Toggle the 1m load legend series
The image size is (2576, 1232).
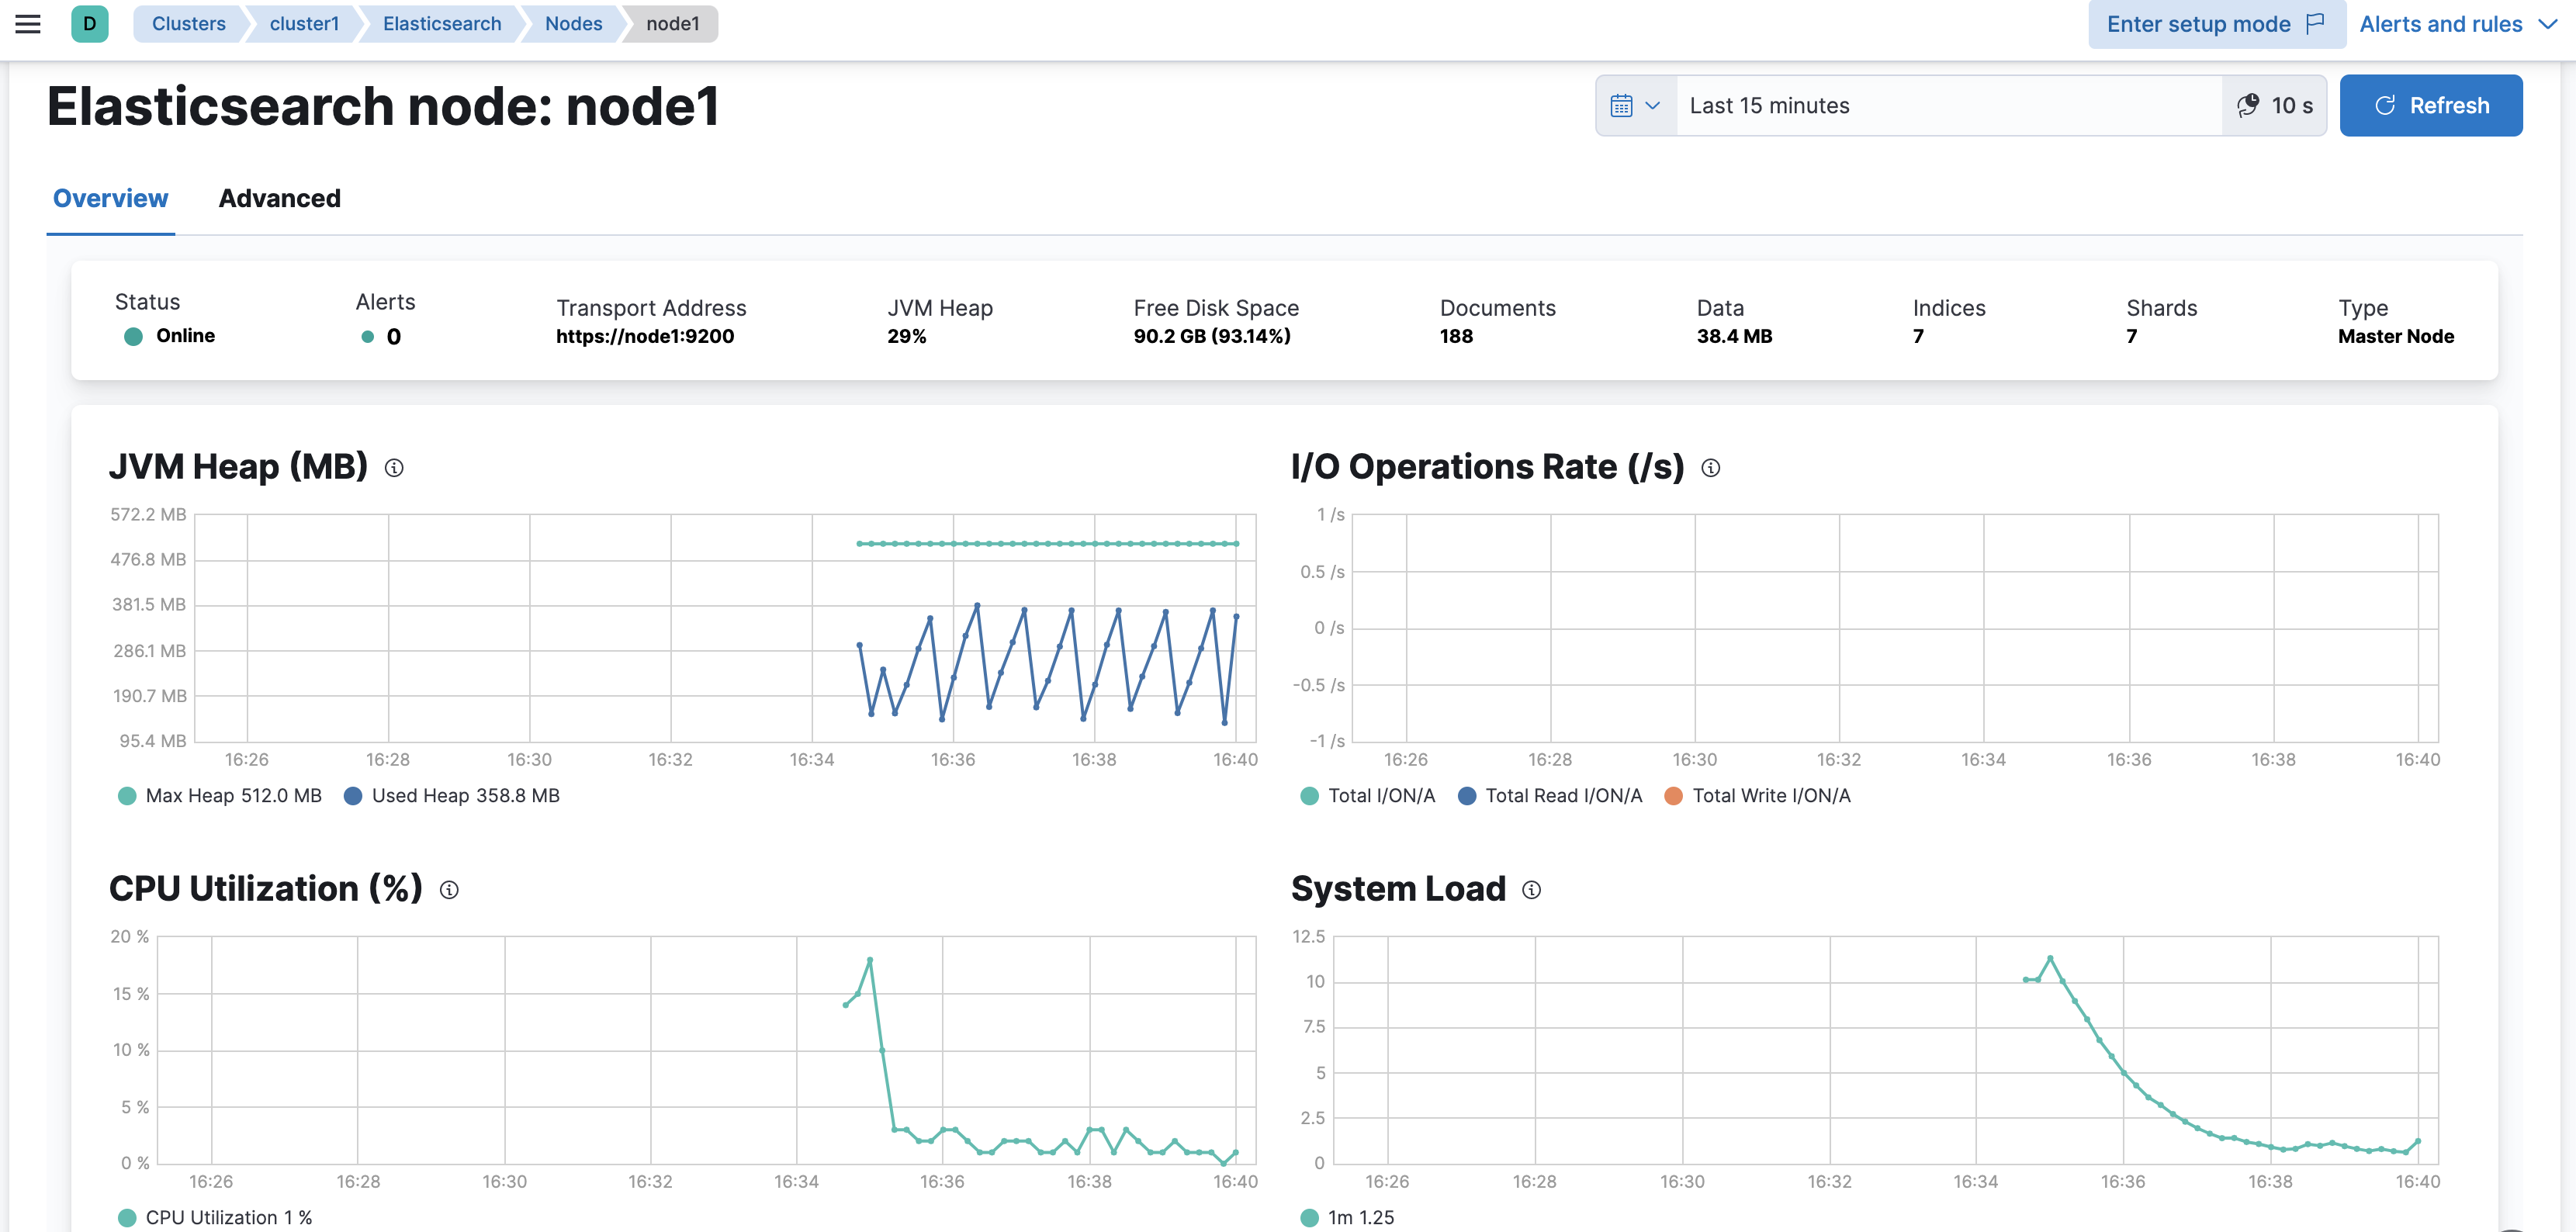(x=1347, y=1217)
